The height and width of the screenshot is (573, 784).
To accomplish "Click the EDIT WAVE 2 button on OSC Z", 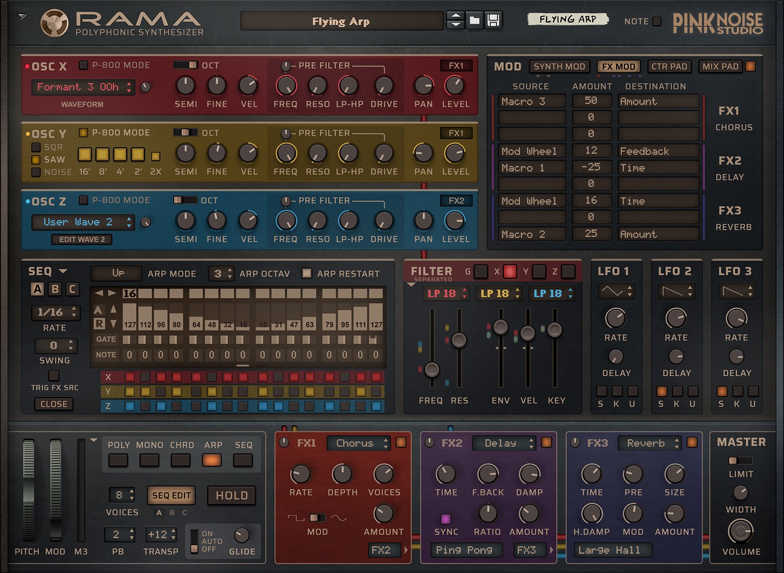I will [x=81, y=239].
